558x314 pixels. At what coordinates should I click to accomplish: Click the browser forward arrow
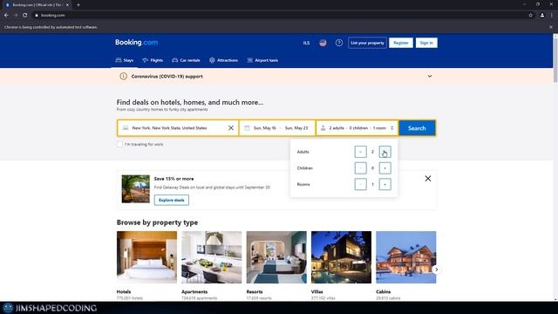(x=16, y=16)
